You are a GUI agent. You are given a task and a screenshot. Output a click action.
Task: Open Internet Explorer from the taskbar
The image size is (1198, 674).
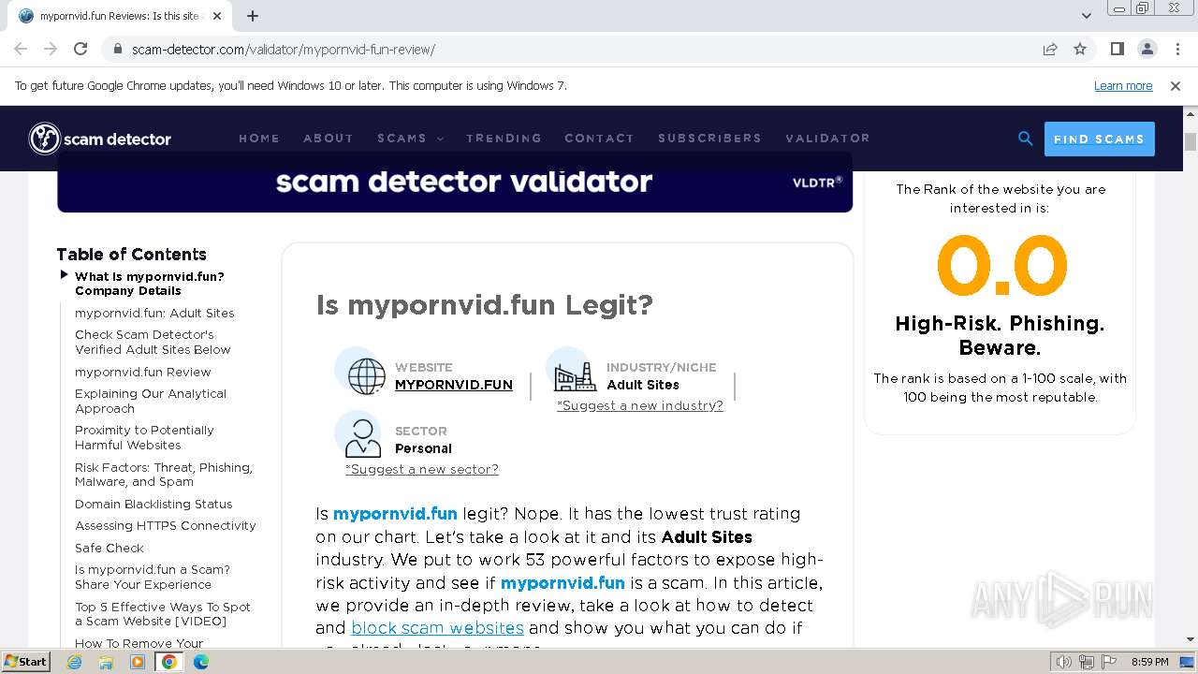point(75,662)
